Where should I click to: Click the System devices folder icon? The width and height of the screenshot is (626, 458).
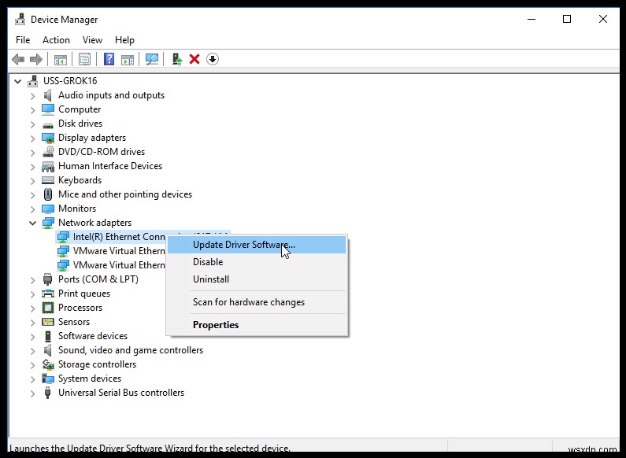pos(48,379)
